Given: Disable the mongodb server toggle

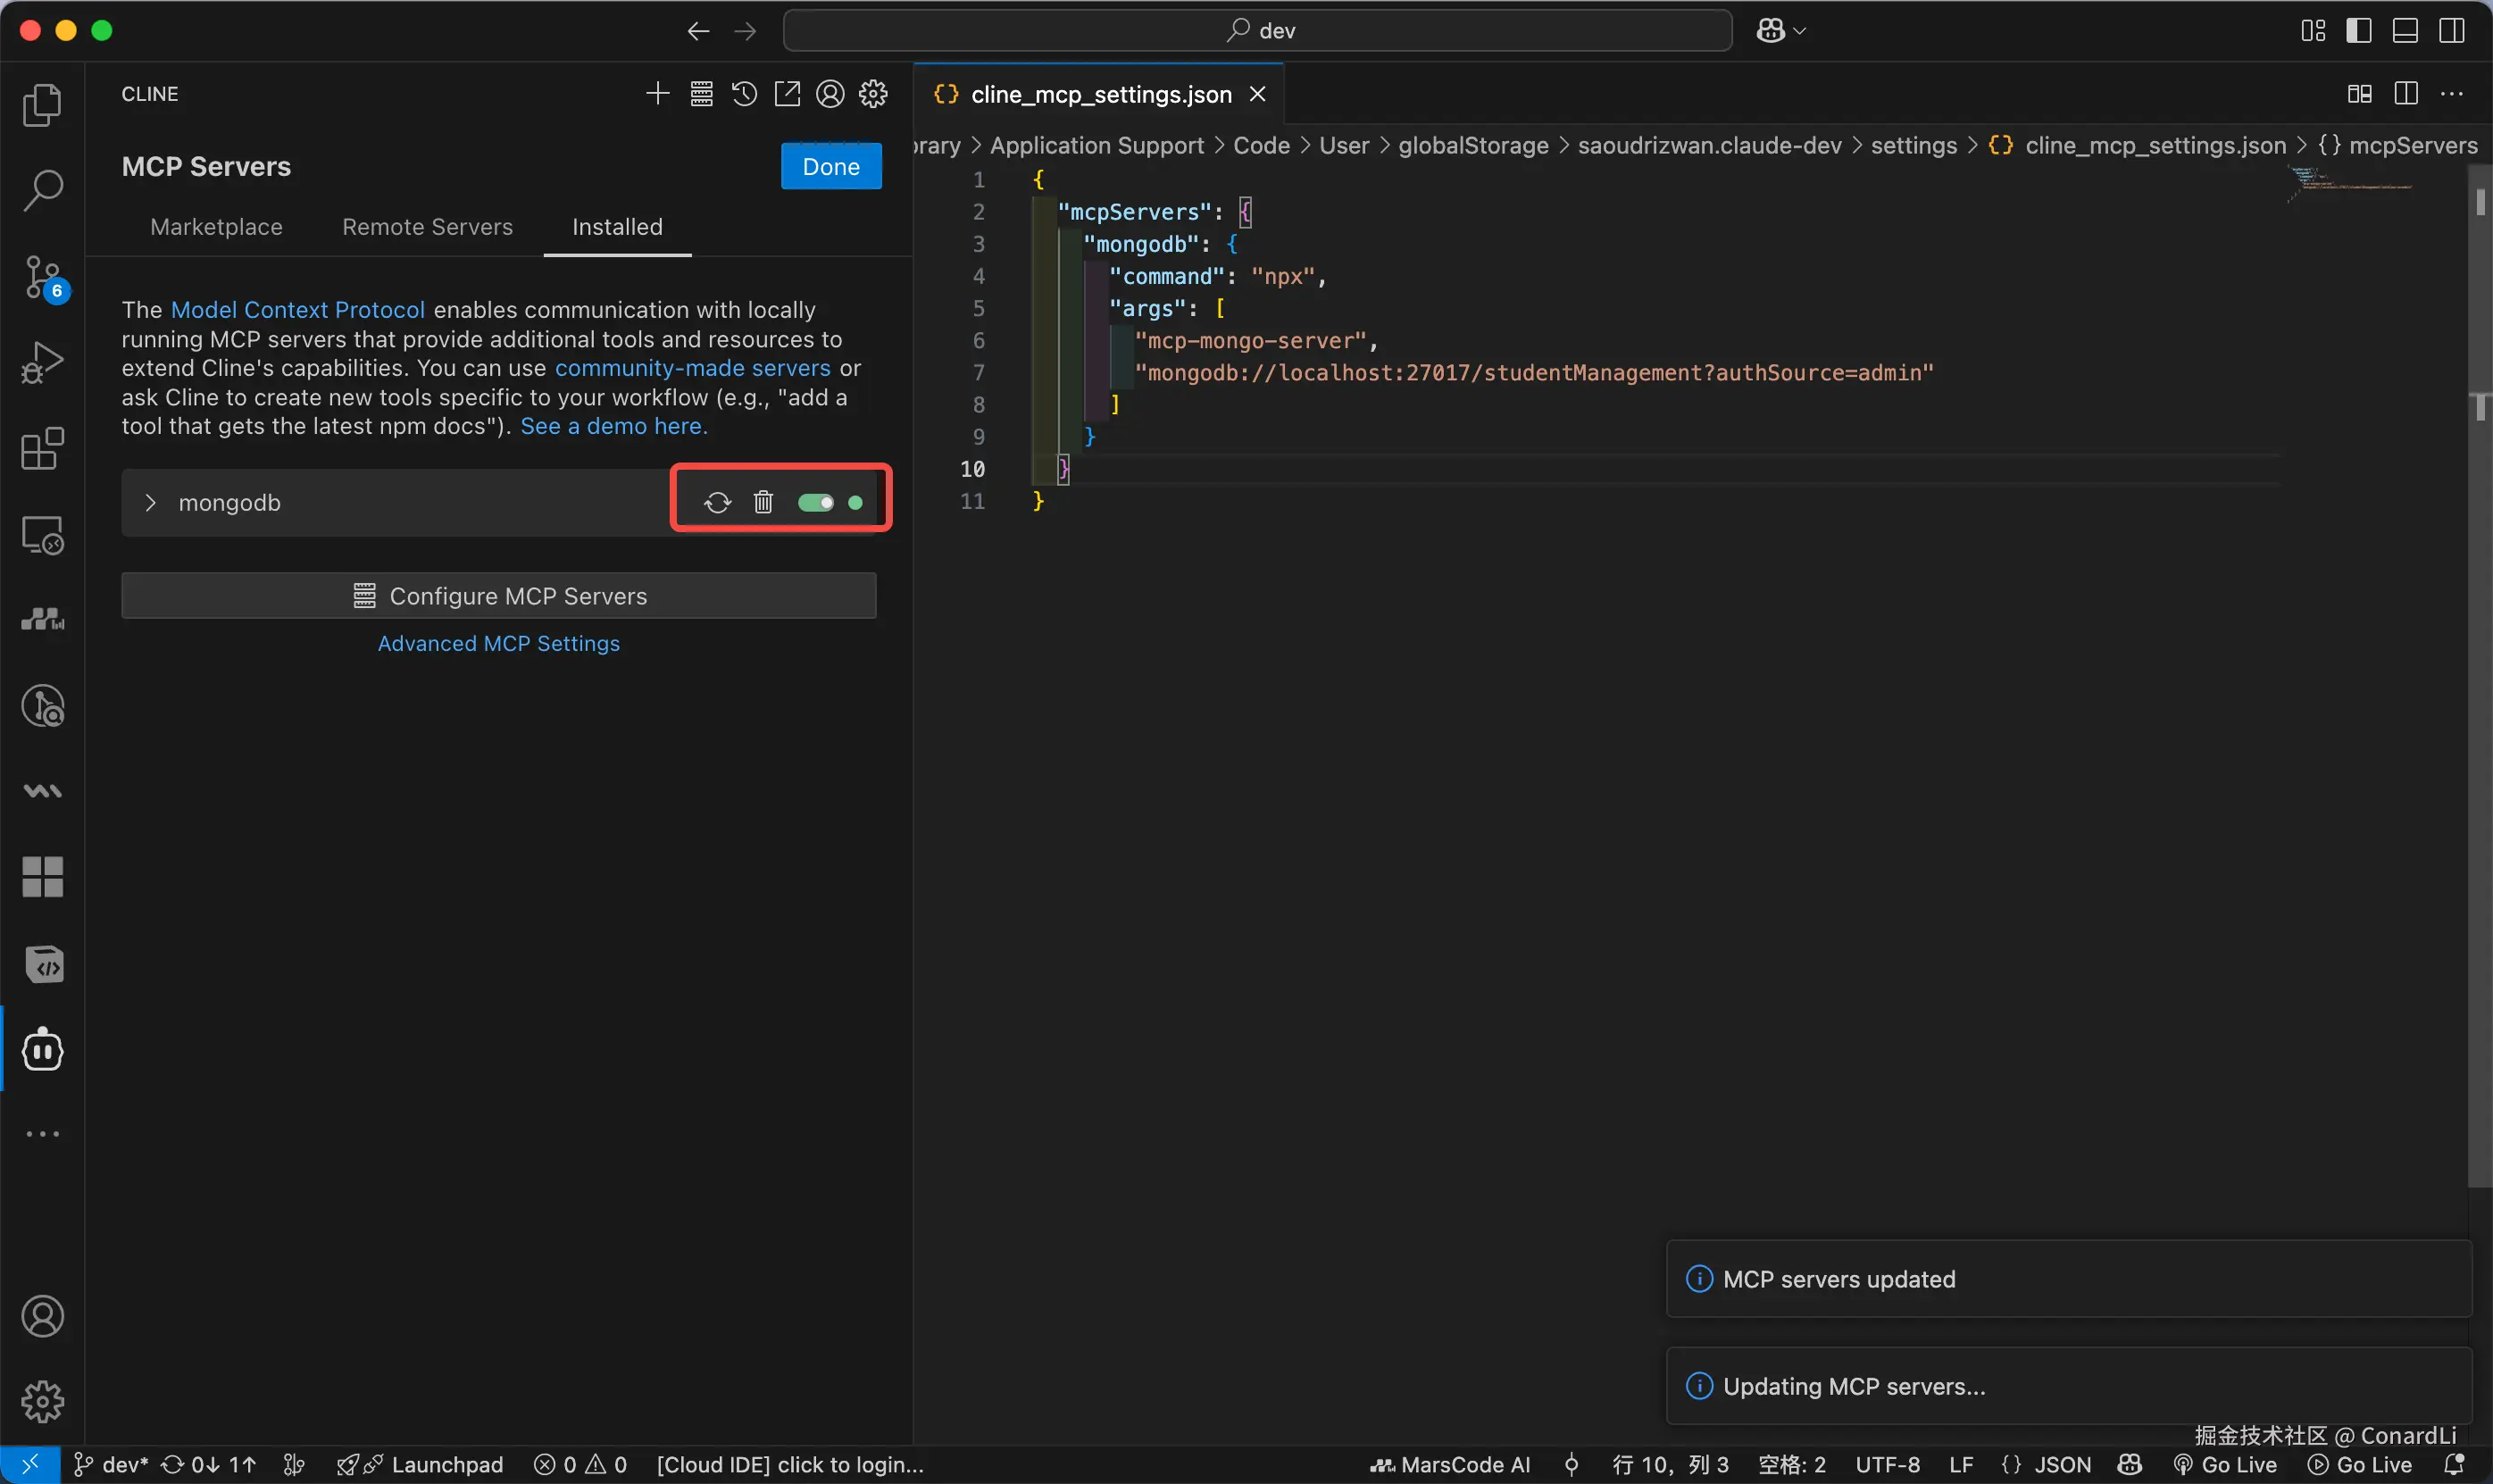Looking at the screenshot, I should pyautogui.click(x=816, y=502).
